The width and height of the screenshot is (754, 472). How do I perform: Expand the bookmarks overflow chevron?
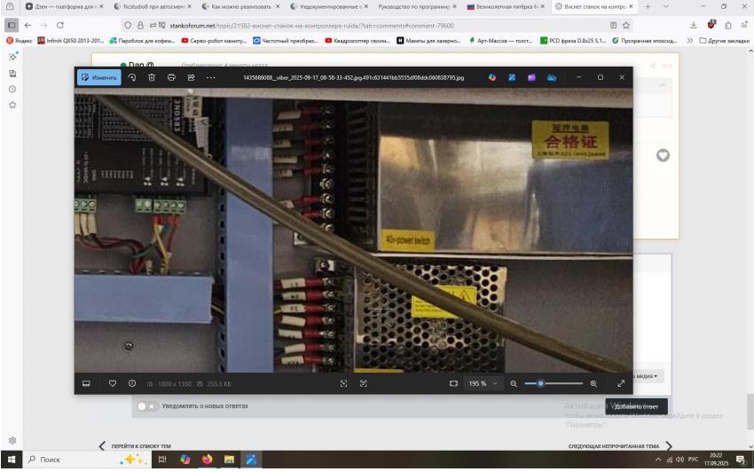tap(690, 41)
